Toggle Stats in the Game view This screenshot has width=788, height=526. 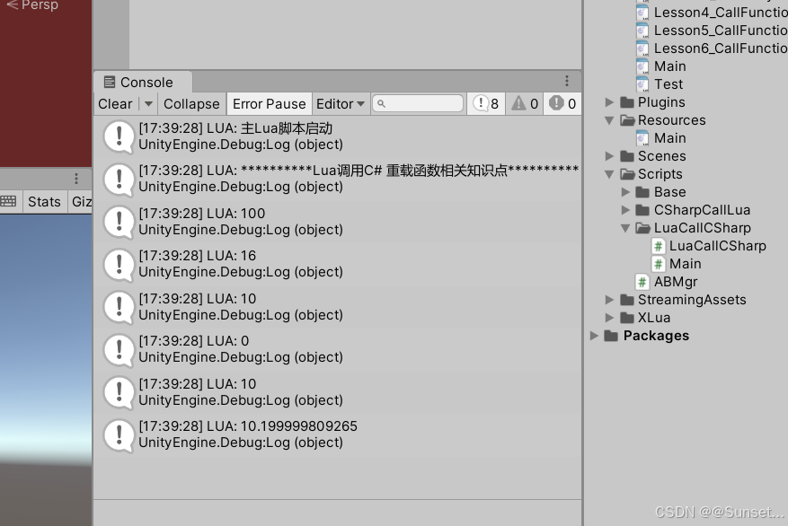(44, 202)
